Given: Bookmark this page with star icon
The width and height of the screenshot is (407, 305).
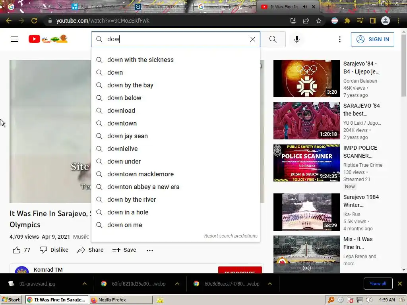Looking at the screenshot, I should (319, 21).
